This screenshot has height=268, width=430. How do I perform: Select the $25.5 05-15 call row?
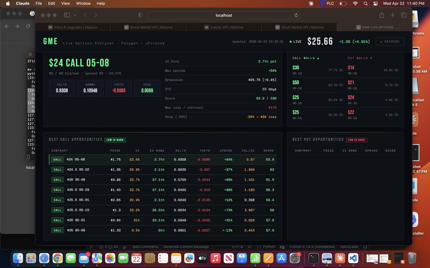coord(163,210)
